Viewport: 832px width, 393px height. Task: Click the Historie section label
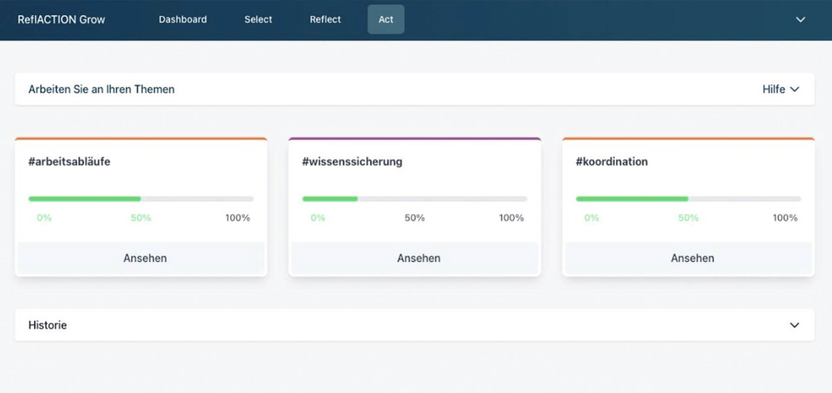point(48,325)
